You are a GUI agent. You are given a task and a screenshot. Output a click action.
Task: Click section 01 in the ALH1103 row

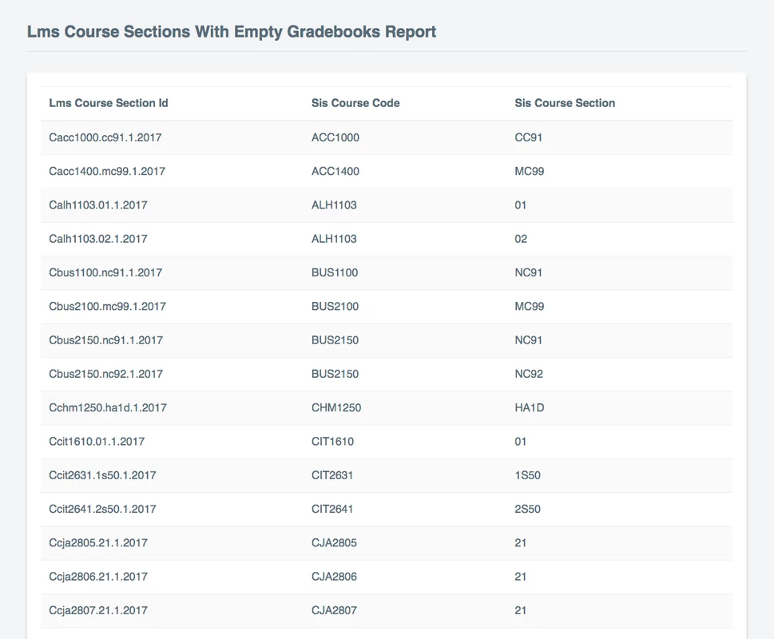click(x=521, y=205)
